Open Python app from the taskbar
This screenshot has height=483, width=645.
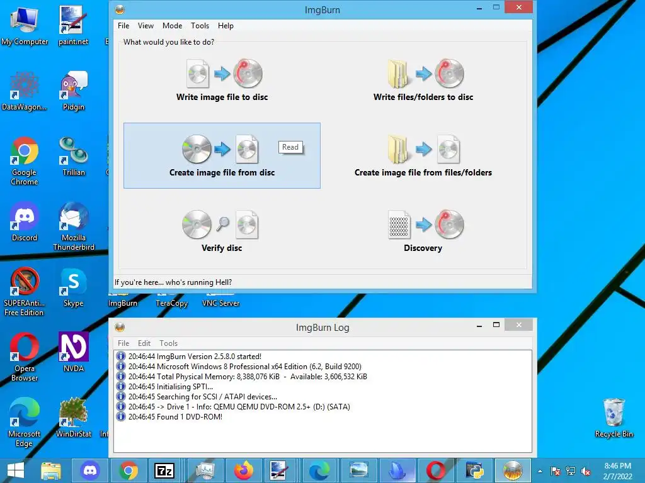coord(474,470)
